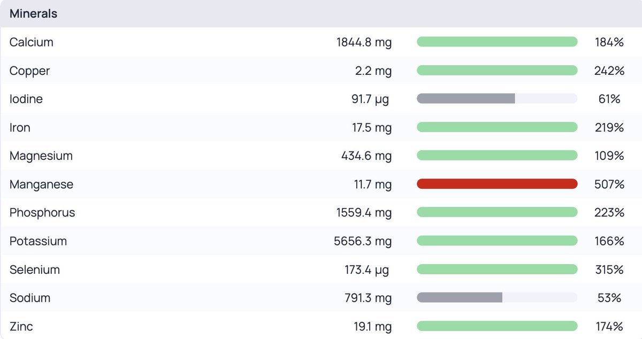Click the Iron 17.5 mg amount

click(x=373, y=127)
